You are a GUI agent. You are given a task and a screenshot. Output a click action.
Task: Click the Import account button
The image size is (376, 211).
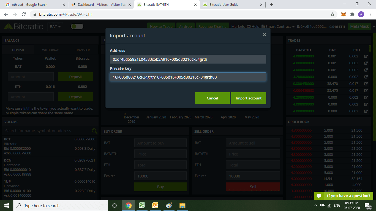[249, 98]
